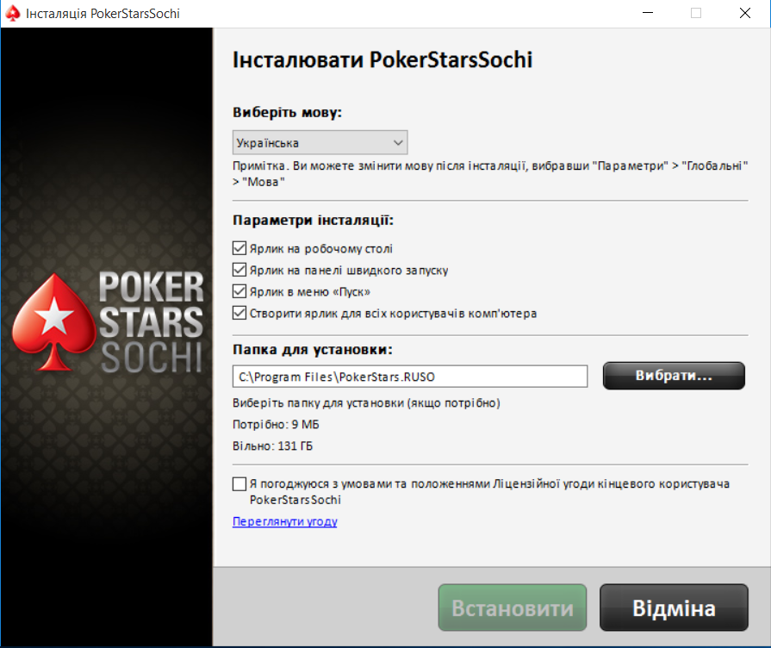Disable 'Ярлик в меню «Пуск»' checkbox
Screen dimensions: 771x648
click(x=239, y=291)
